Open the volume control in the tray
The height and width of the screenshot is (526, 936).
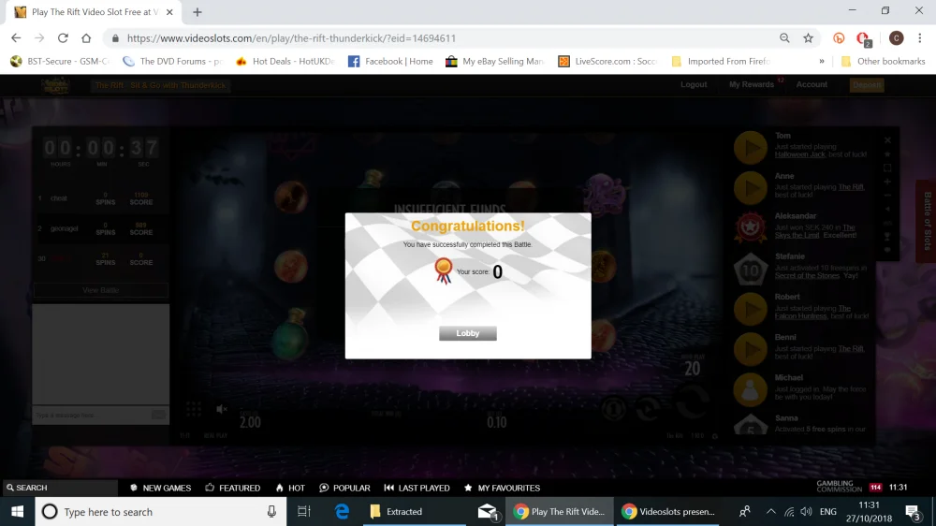point(806,512)
